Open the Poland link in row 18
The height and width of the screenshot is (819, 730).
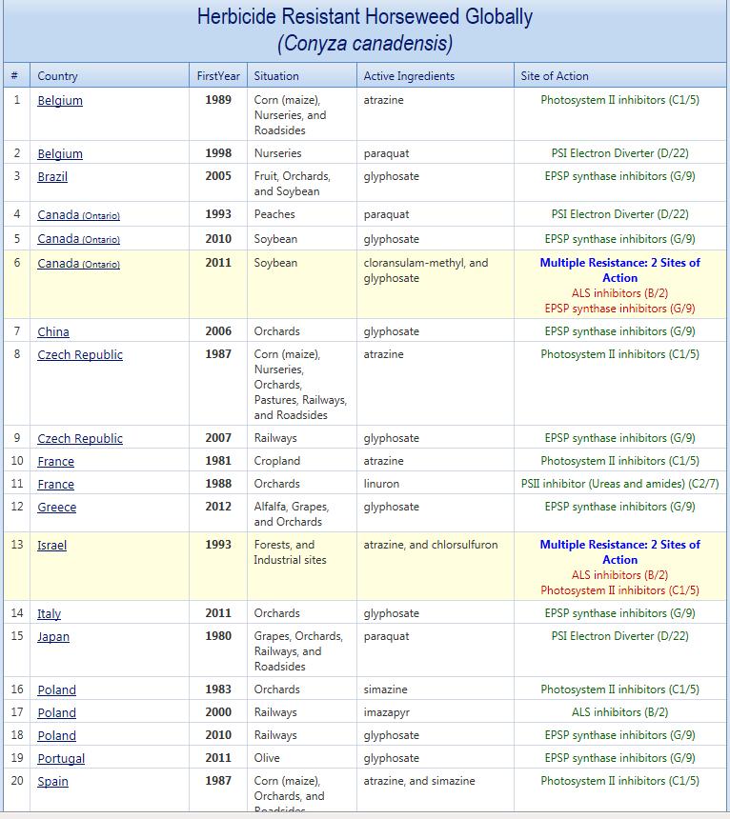(56, 735)
